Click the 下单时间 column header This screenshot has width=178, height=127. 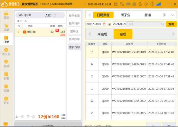click(x=161, y=44)
